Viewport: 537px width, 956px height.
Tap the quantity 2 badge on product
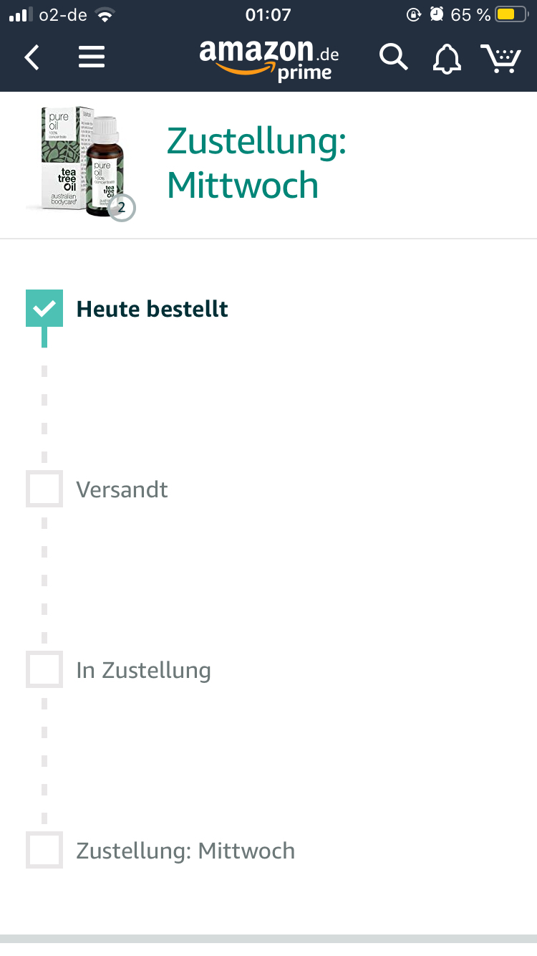tap(122, 208)
